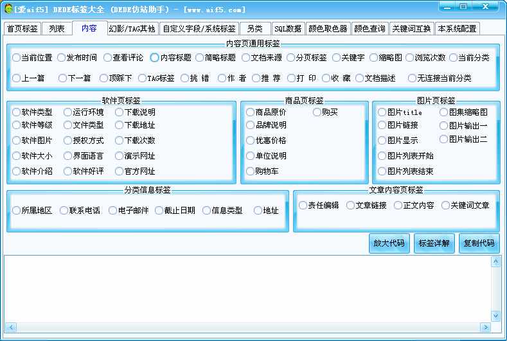Image resolution: width=507 pixels, height=341 pixels.
Task: Switch to 自定义字段/系统标签 tab
Action: click(199, 29)
